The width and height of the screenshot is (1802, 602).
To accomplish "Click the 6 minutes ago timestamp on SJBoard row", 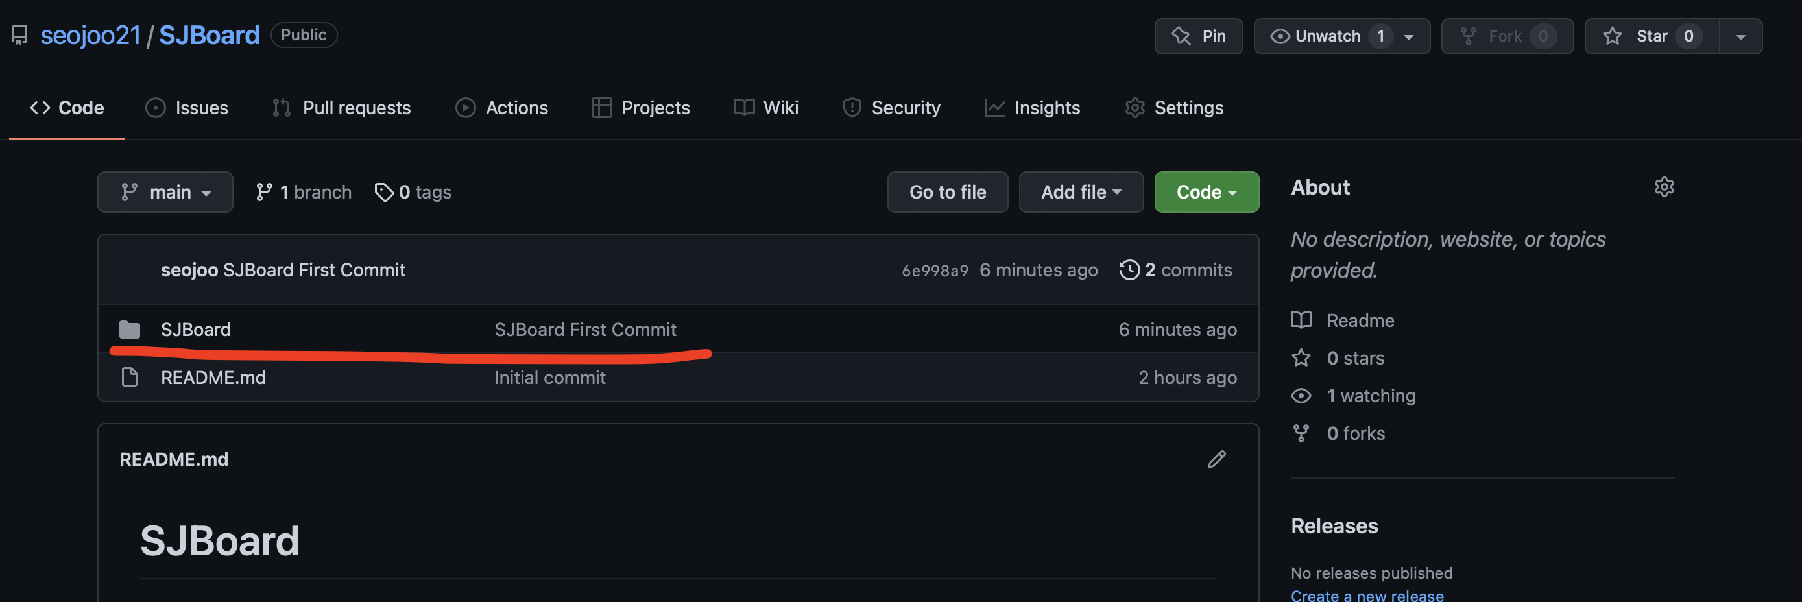I will coord(1177,330).
